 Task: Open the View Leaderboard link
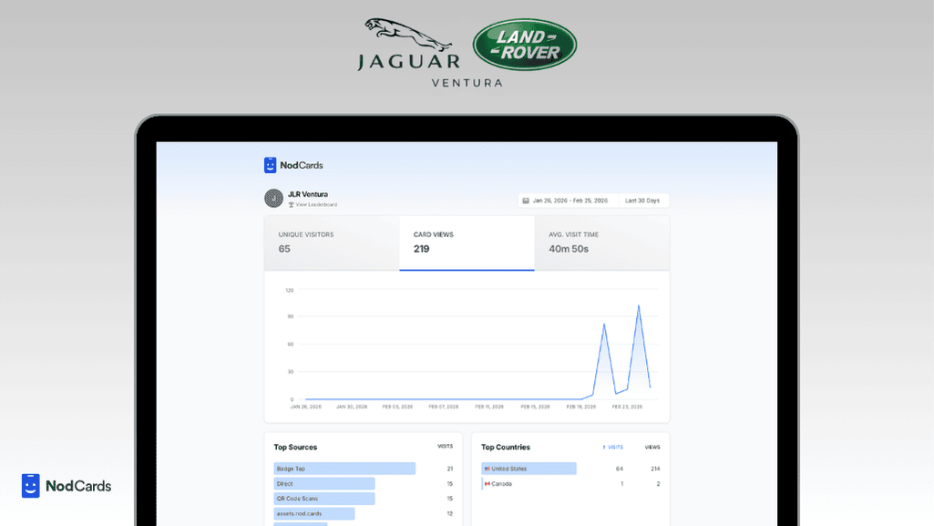click(315, 204)
